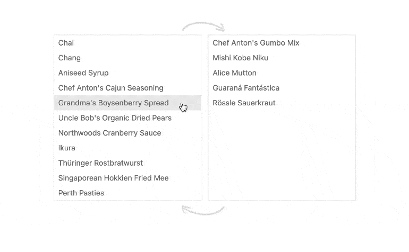Click the Ikura list item
Viewport: 409px width, 252px height.
67,148
